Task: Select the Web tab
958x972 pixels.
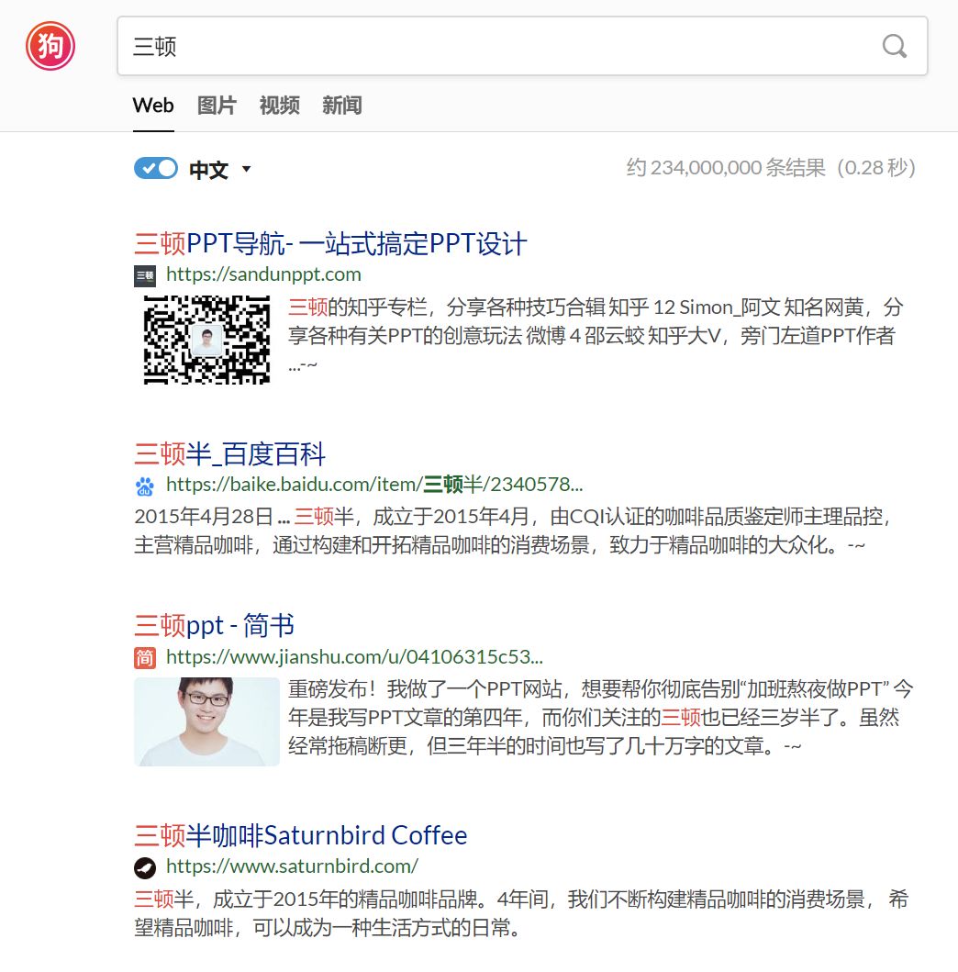Action: click(x=153, y=106)
